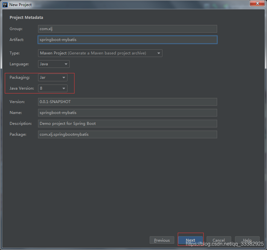Click the Package: label

tap(18, 134)
